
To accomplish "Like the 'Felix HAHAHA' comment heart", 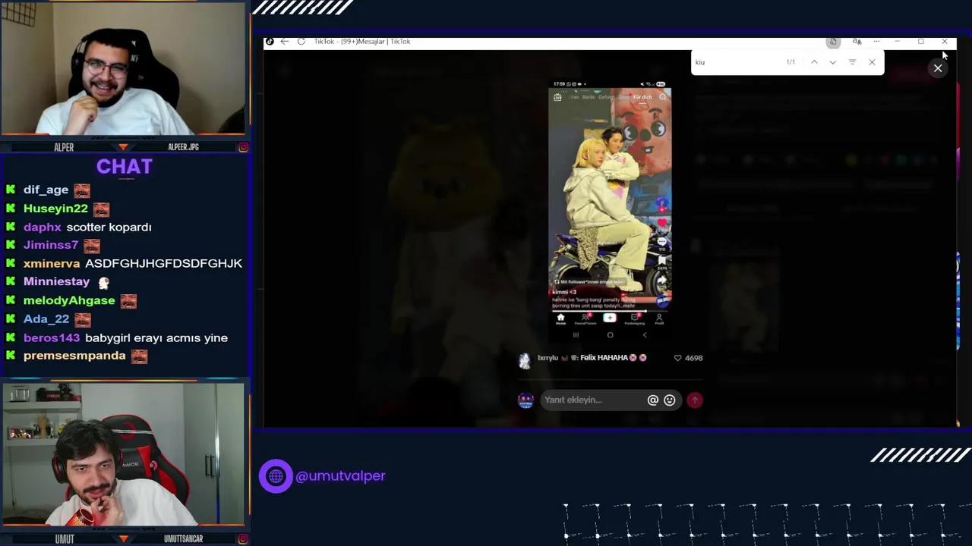I will 678,358.
